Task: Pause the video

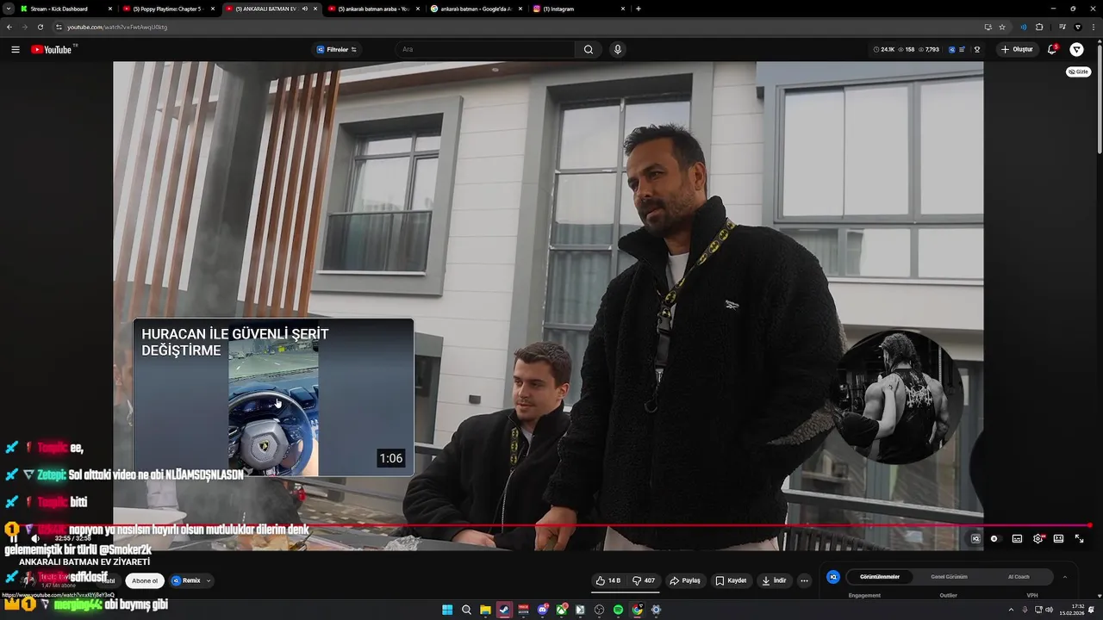Action: (x=14, y=539)
